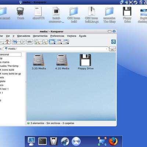
Task: Select the 'h test 1' sidebar entry
Action: 4,89
